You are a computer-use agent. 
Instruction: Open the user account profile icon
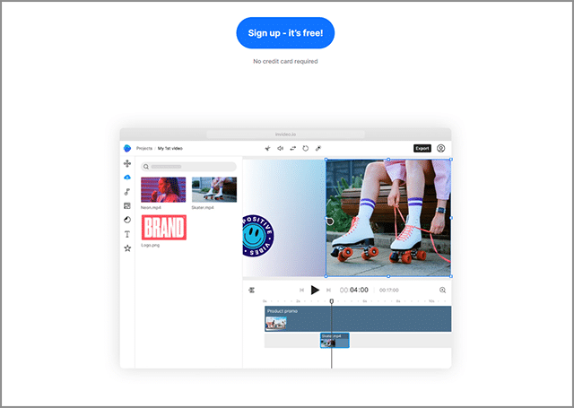click(441, 148)
